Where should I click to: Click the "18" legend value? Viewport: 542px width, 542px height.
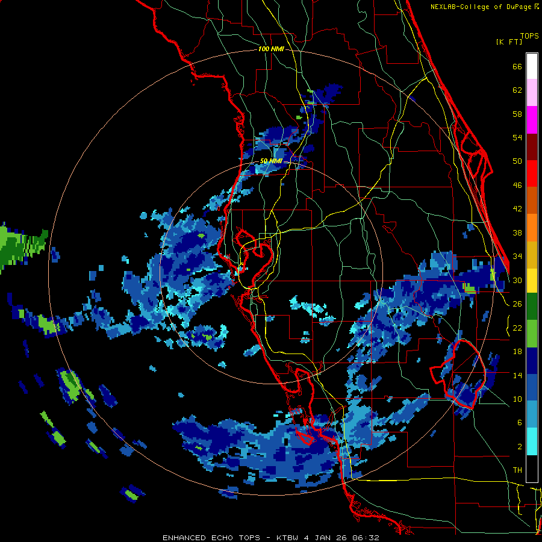517,352
